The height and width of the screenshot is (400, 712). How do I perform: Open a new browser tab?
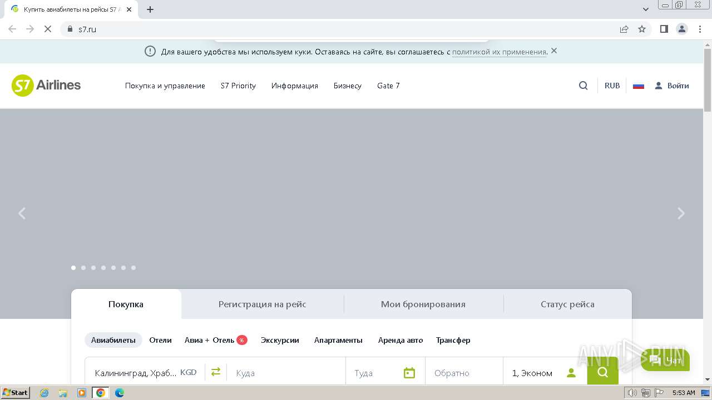tap(150, 9)
